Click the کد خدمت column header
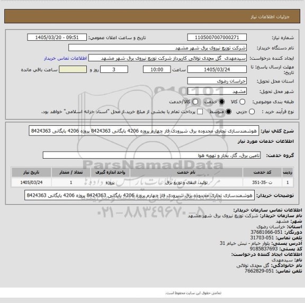This screenshot has height=303, width=305. [262, 172]
